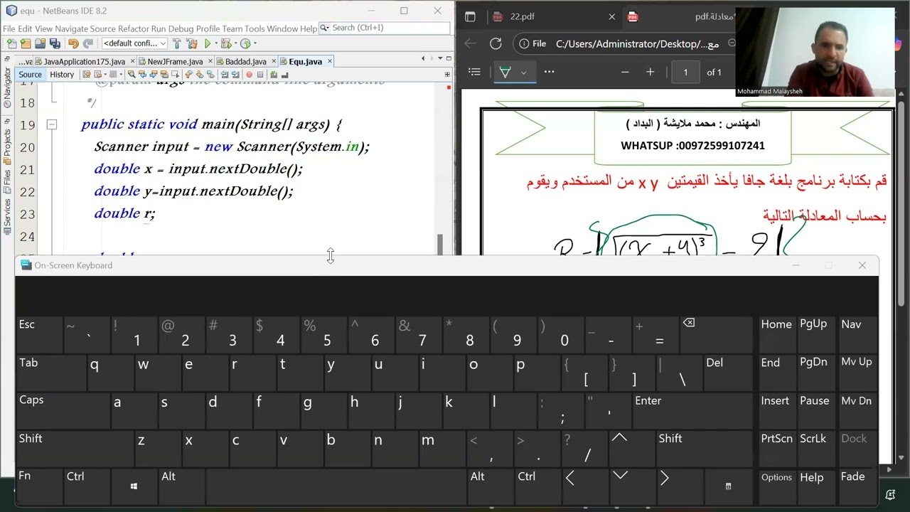The image size is (910, 512).
Task: Expand the Run Project dropdown arrow
Action: coord(217,43)
